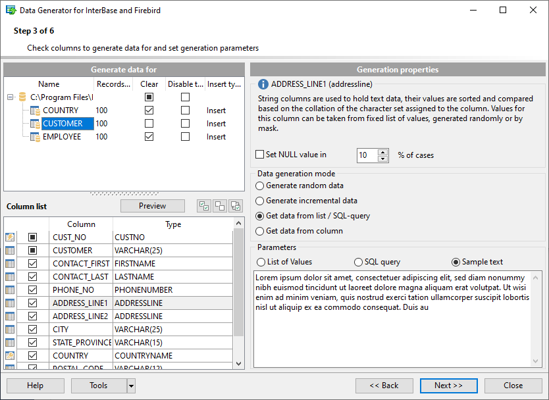Select the EMPLOYEE table row
This screenshot has height=400, width=549.
click(x=124, y=137)
